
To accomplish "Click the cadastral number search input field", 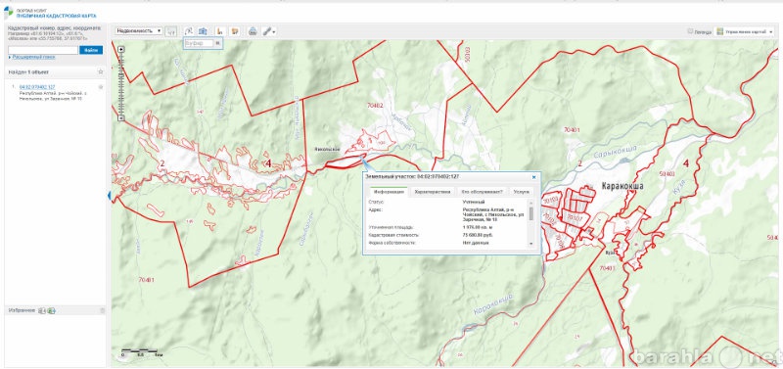I will (43, 50).
